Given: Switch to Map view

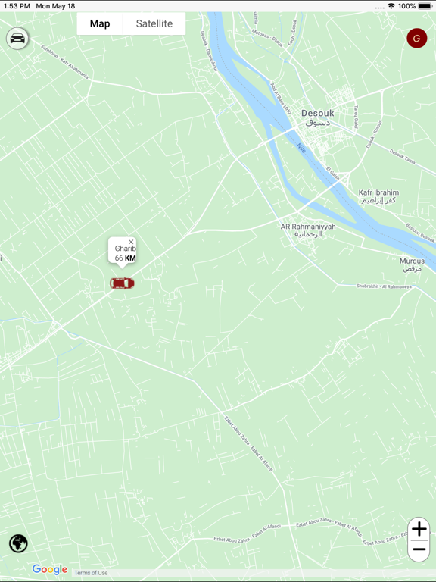Looking at the screenshot, I should tap(100, 23).
